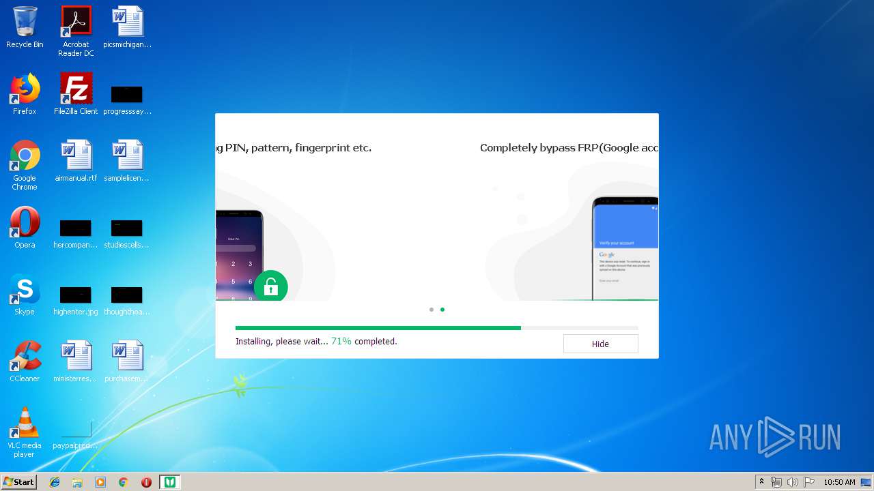Click the 10:50 AM clock

coord(839,482)
